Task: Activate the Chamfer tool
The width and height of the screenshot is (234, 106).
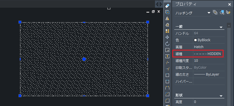Action: 167,94
